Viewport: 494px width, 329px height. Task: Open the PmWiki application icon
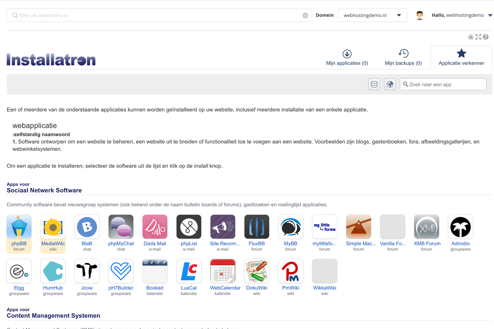click(x=290, y=271)
